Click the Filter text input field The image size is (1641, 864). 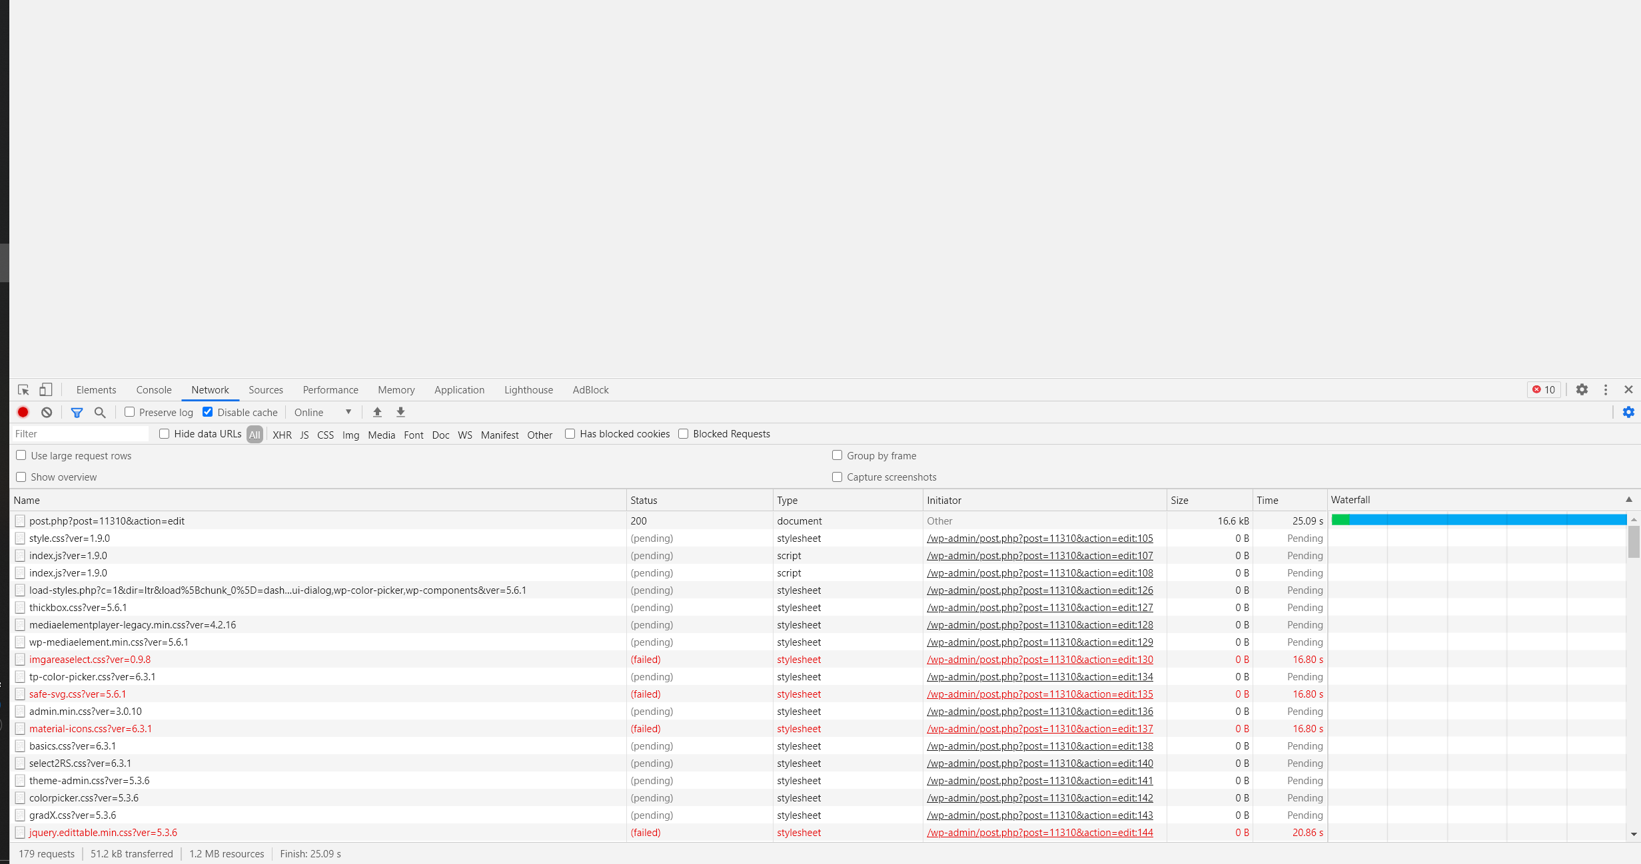(80, 434)
